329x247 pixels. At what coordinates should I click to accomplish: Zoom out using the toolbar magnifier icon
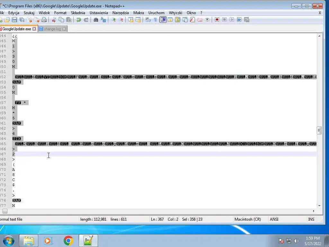[121, 20]
